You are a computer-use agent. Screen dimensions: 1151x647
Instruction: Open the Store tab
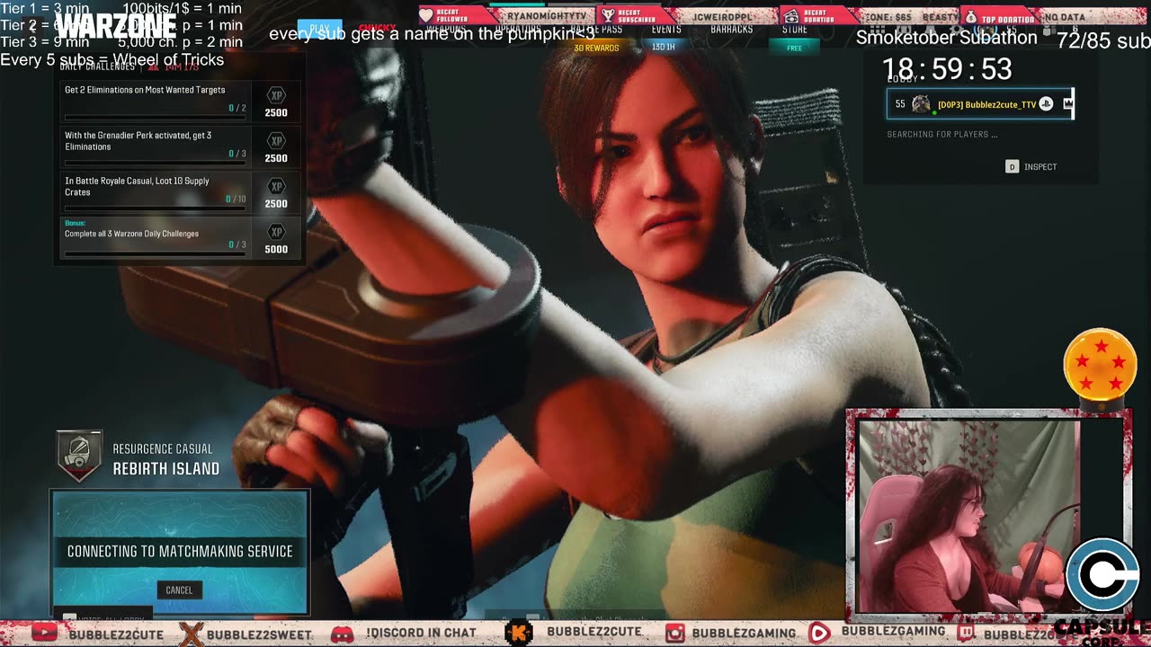794,30
